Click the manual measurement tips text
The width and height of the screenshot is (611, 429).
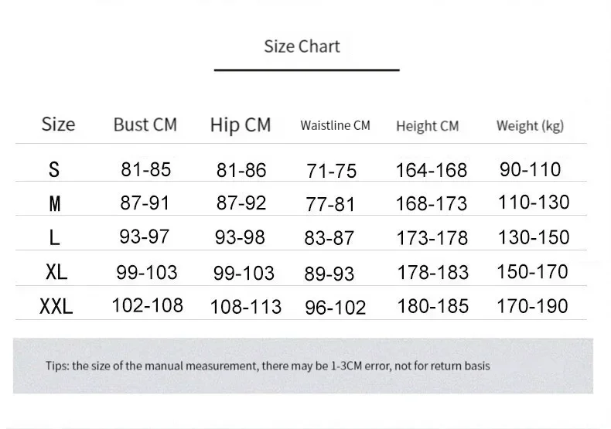[x=268, y=366]
